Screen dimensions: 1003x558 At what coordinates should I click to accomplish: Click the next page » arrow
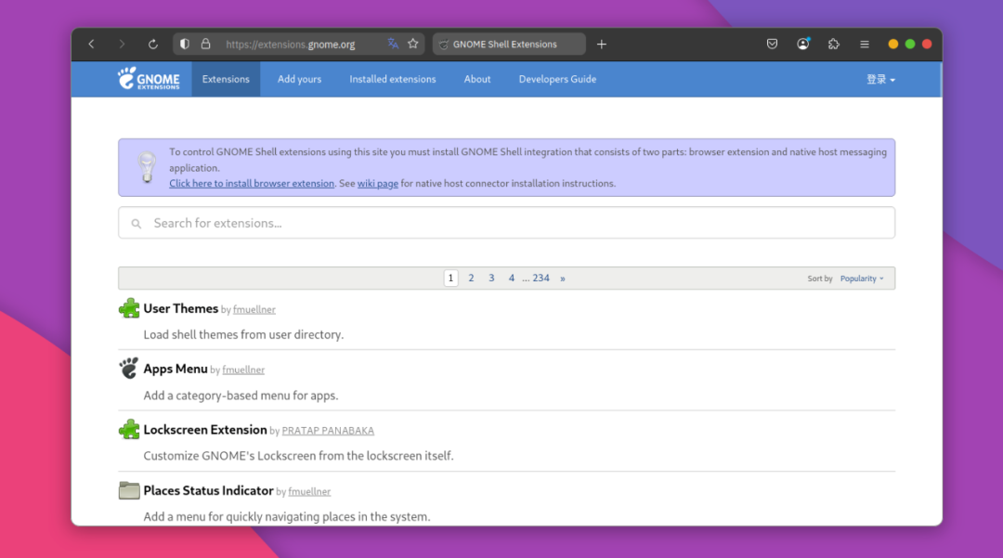(x=563, y=279)
